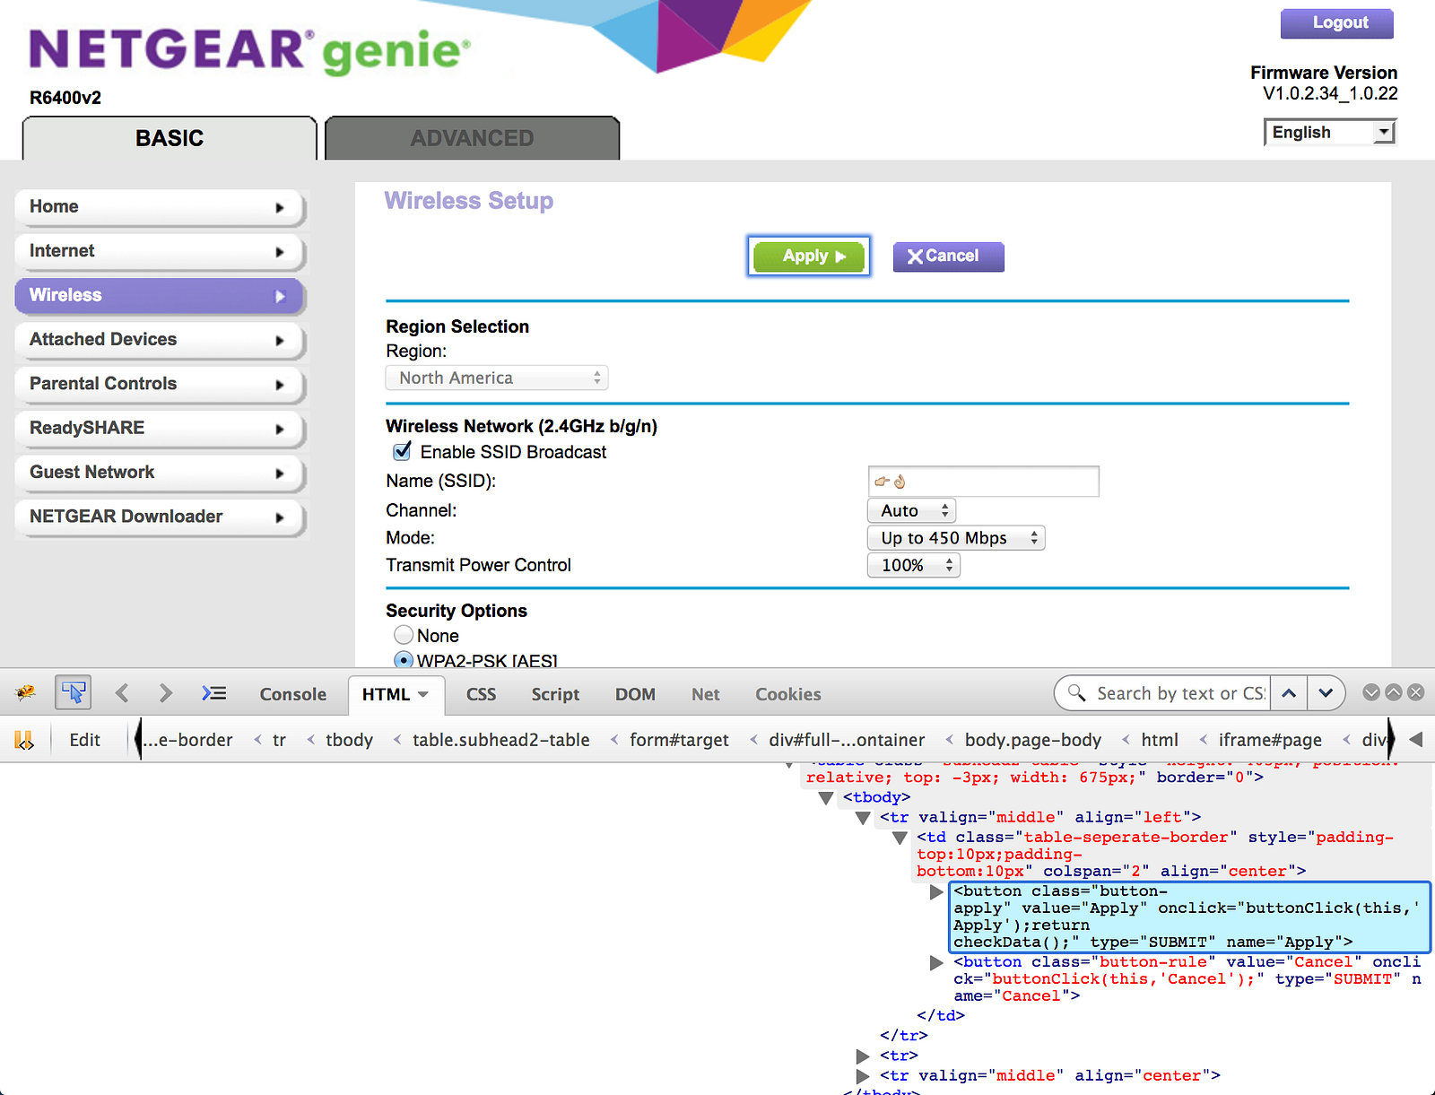The height and width of the screenshot is (1095, 1435).
Task: Select iframe#page in breadcrumb
Action: [x=1270, y=740]
